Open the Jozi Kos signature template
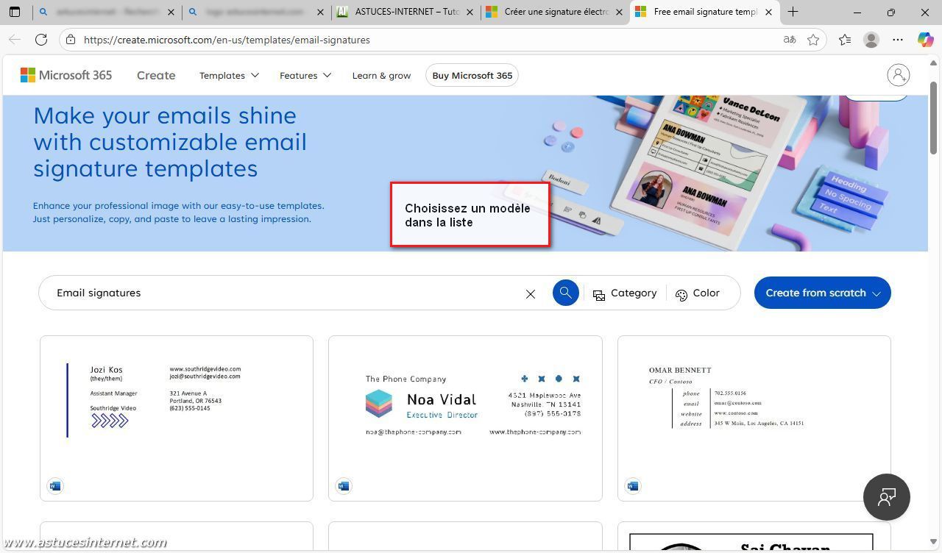 pos(177,418)
